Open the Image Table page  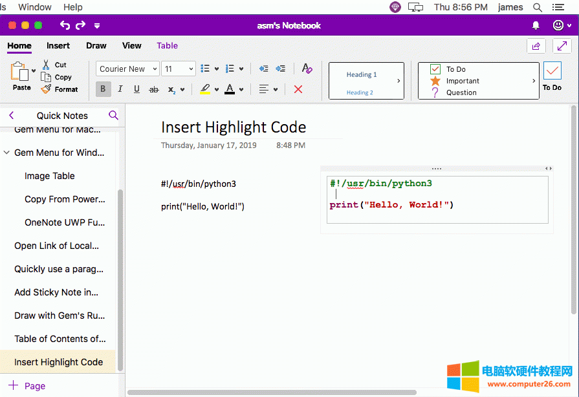50,176
